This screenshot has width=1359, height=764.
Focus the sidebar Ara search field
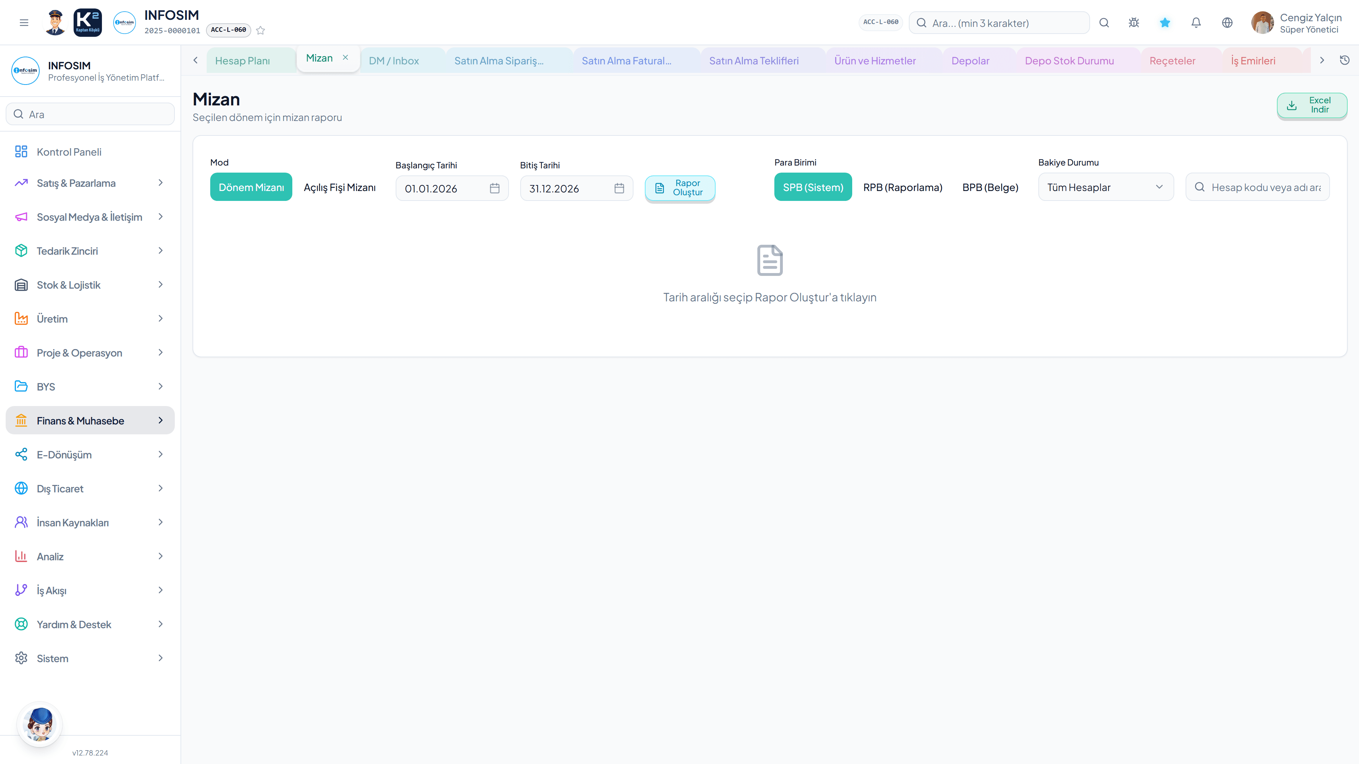pyautogui.click(x=90, y=114)
